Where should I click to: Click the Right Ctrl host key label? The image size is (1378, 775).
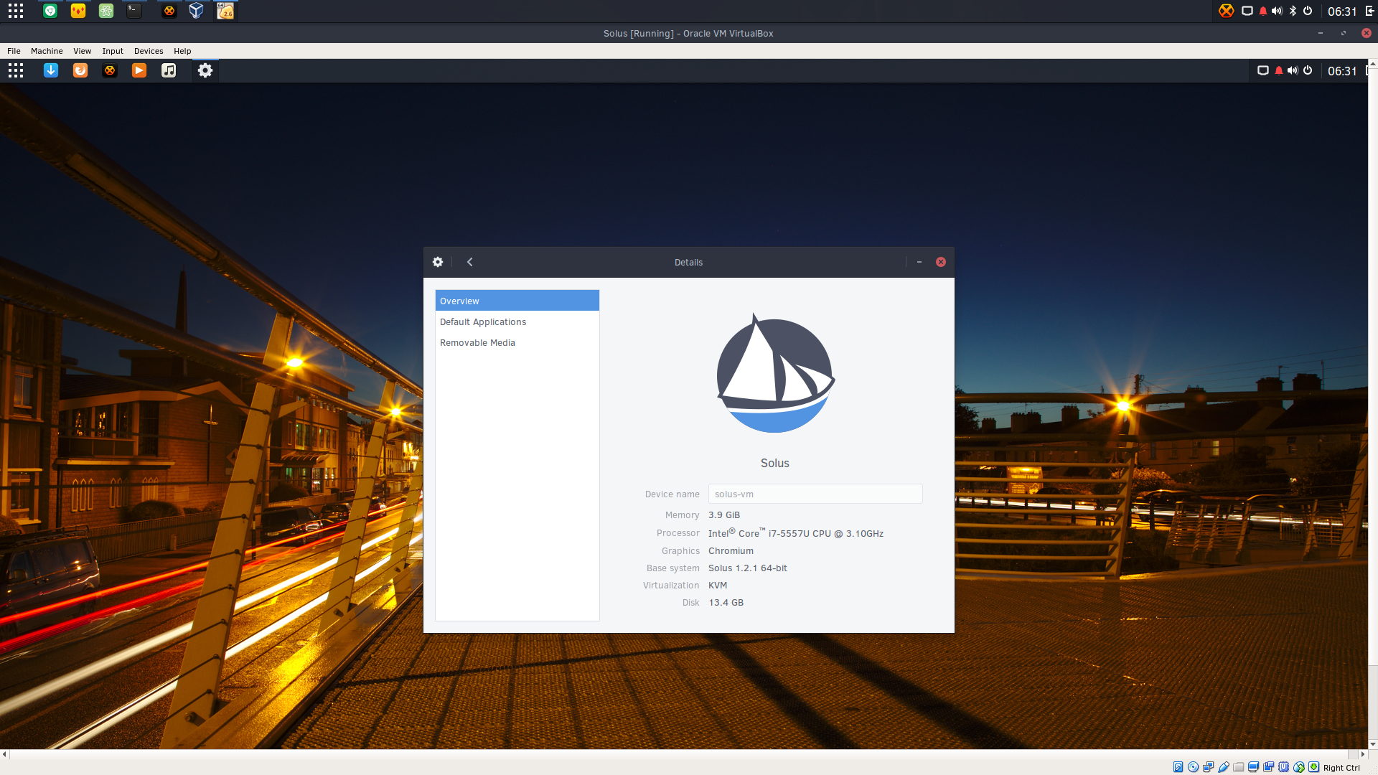coord(1341,767)
